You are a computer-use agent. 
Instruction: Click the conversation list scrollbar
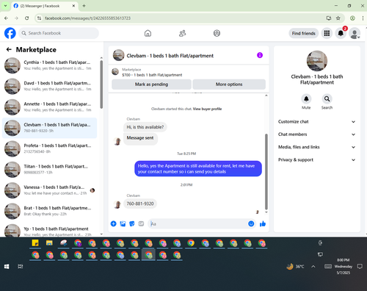tap(101, 85)
